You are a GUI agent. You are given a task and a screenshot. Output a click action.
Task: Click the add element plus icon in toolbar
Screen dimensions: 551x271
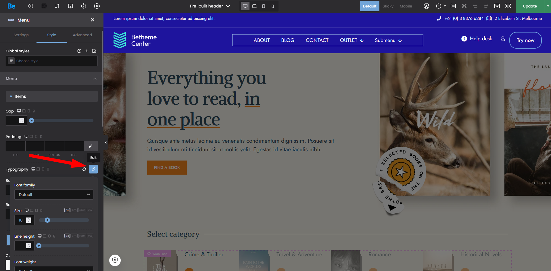pyautogui.click(x=31, y=6)
